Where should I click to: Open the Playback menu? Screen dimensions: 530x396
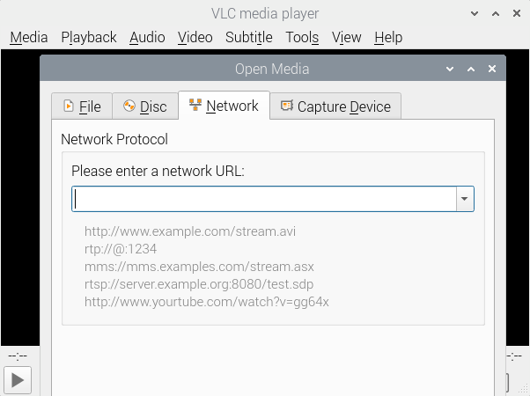pyautogui.click(x=89, y=37)
